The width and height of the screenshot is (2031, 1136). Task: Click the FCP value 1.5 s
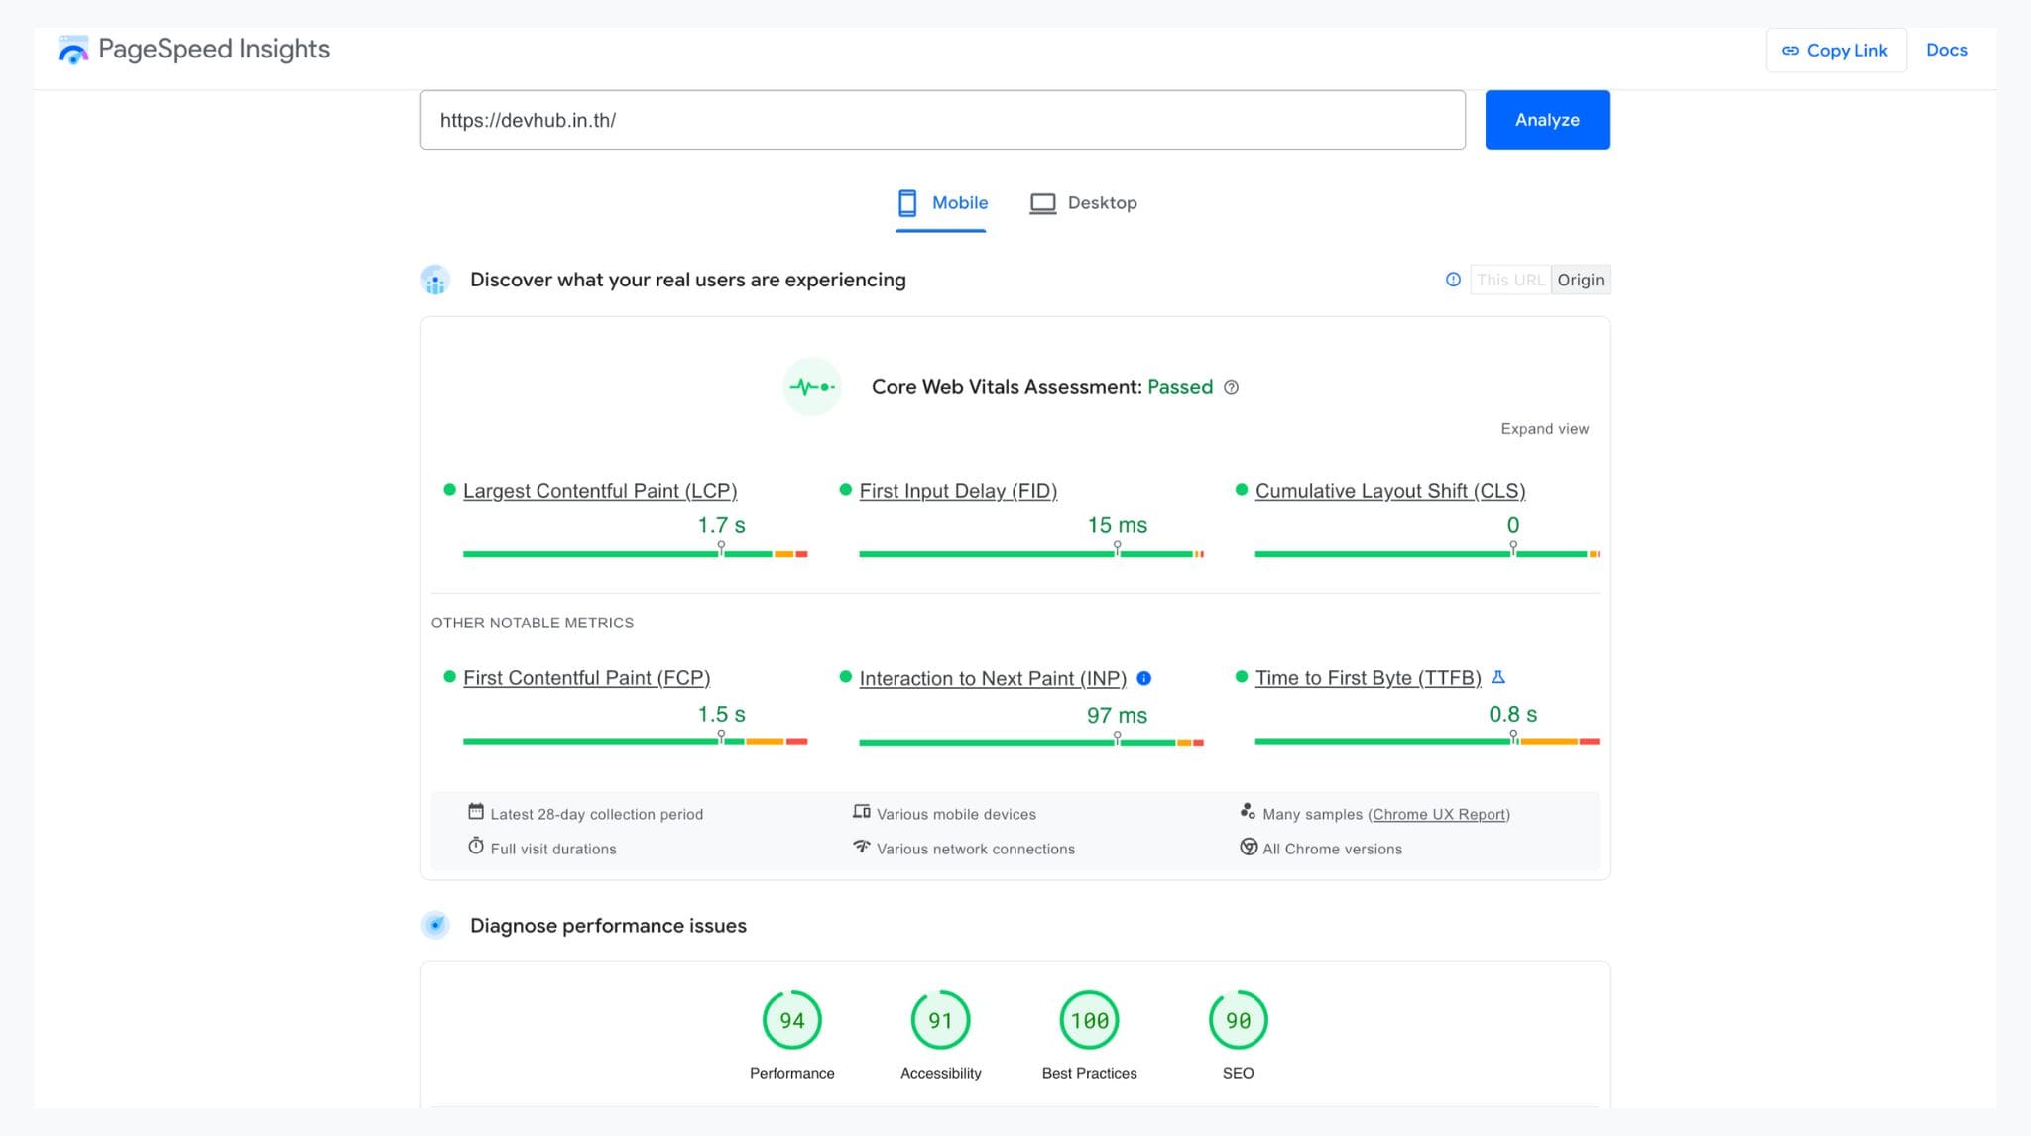tap(721, 714)
